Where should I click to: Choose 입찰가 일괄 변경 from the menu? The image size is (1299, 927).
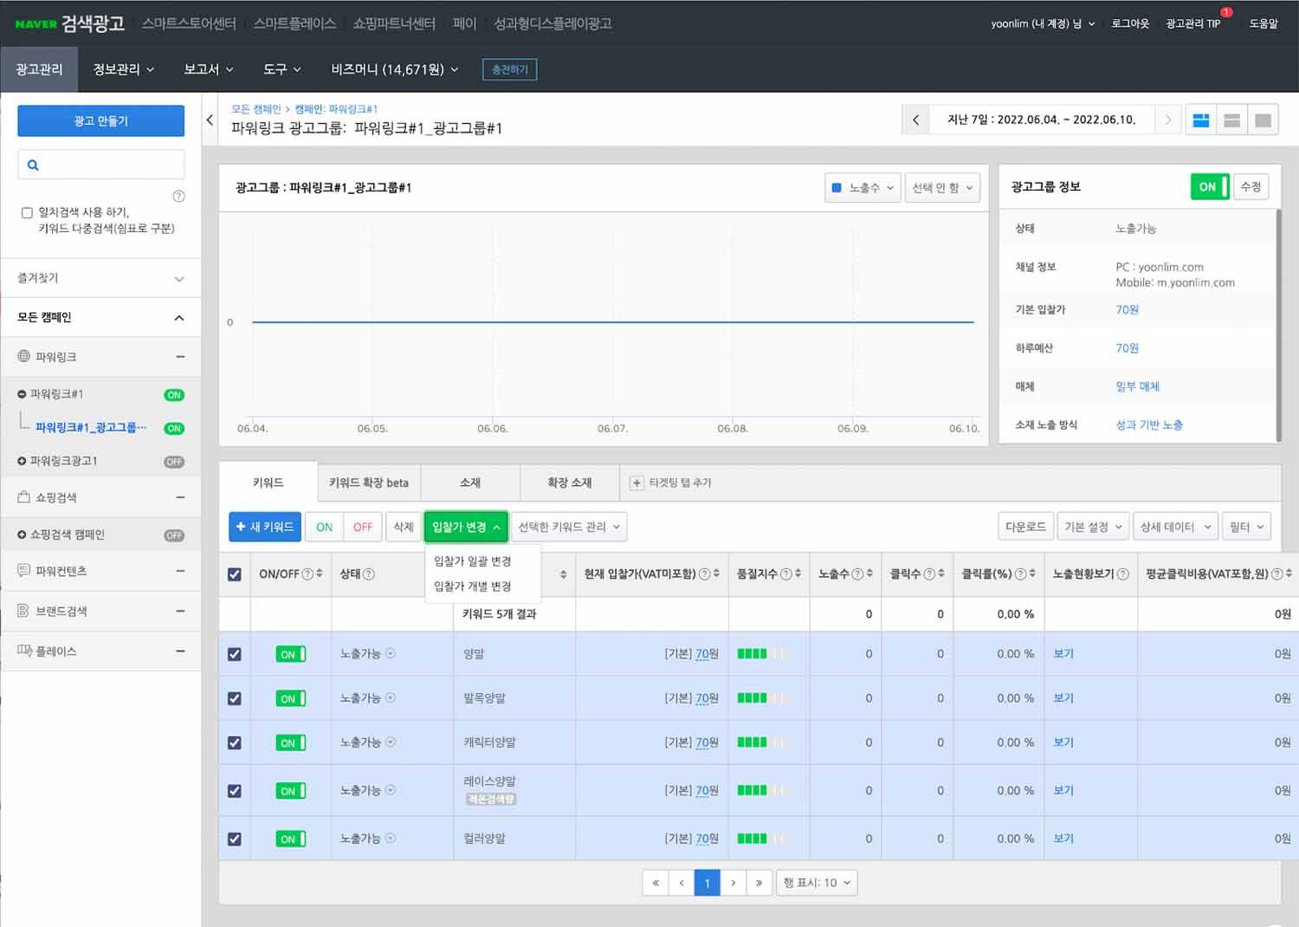[473, 561]
